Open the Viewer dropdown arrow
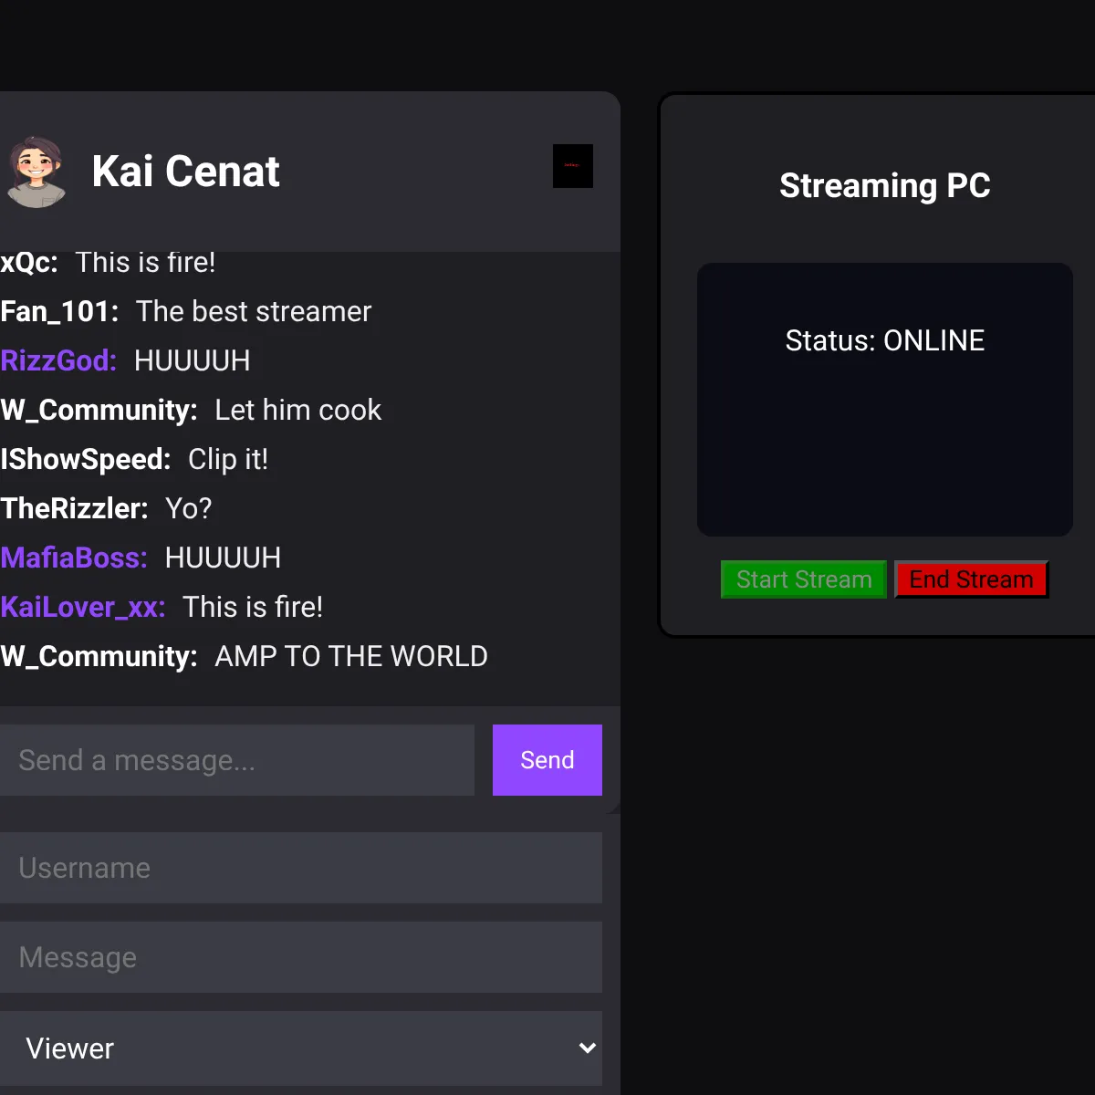The image size is (1095, 1095). (x=588, y=1048)
